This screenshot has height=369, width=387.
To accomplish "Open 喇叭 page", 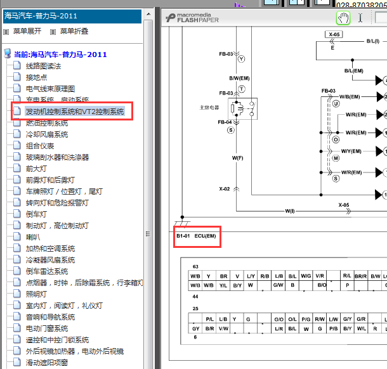I will point(33,237).
